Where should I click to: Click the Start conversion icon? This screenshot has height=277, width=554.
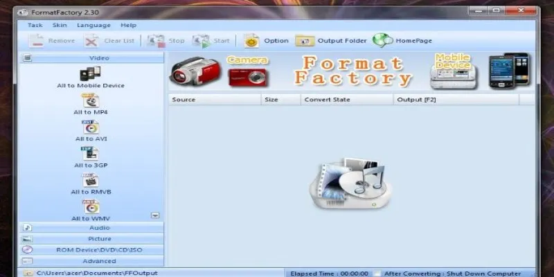point(201,41)
